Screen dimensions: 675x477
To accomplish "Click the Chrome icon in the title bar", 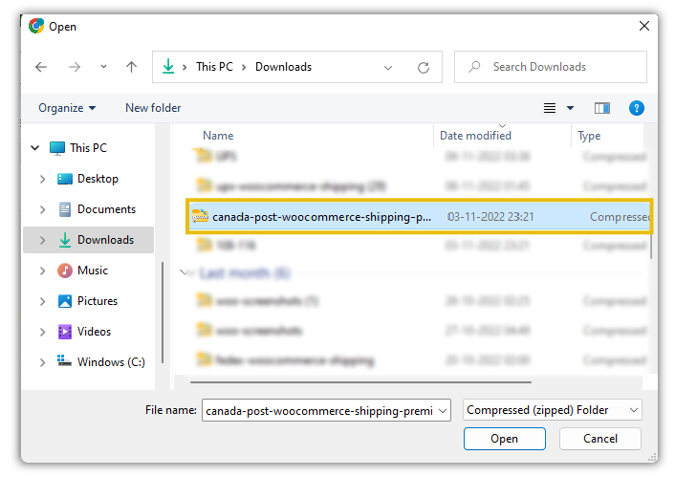I will pyautogui.click(x=36, y=26).
